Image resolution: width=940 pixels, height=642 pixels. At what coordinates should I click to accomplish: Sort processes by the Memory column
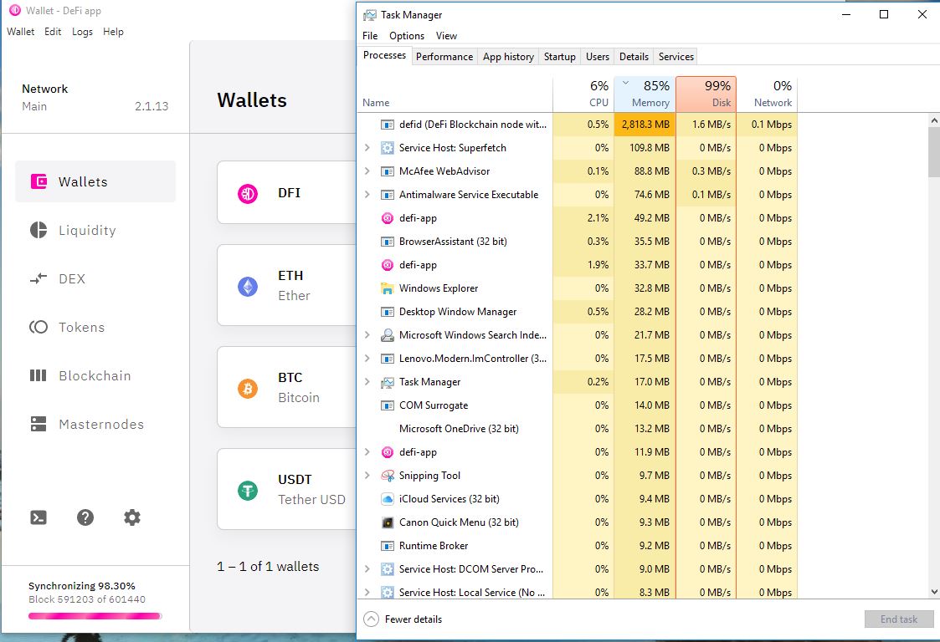pos(645,94)
